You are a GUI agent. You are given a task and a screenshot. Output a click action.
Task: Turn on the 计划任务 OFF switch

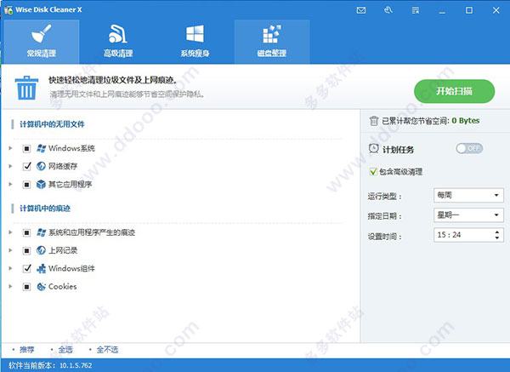[x=469, y=148]
